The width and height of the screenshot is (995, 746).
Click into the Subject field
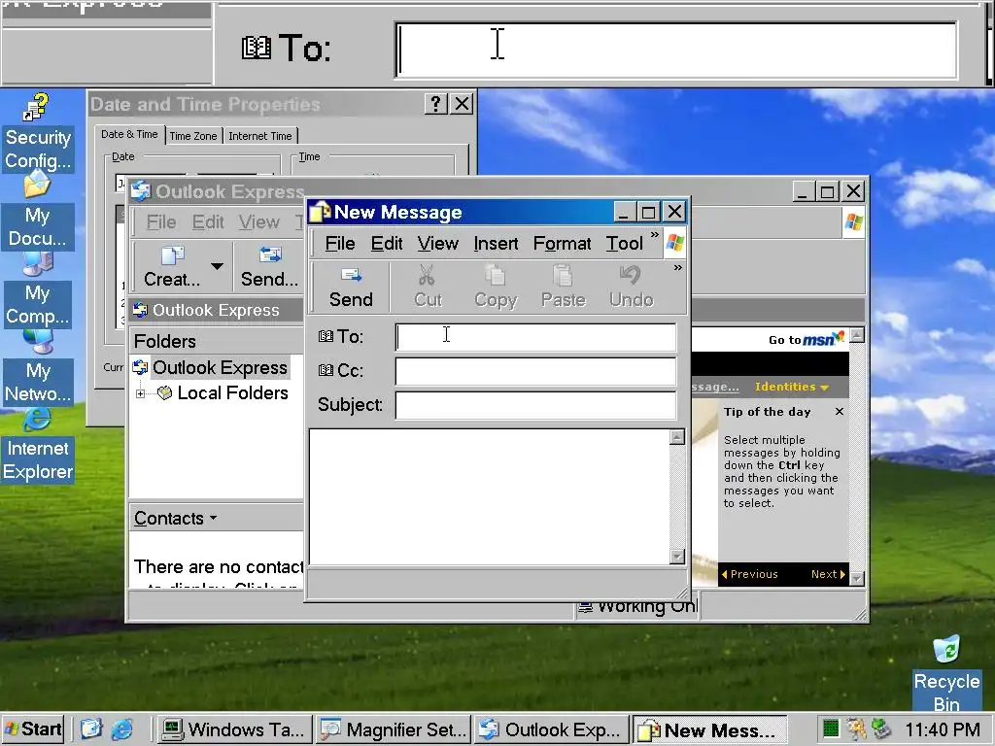(535, 405)
